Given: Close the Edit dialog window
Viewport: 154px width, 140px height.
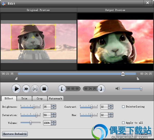Looking at the screenshot, I should 148,3.
